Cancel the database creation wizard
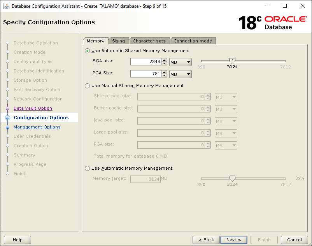The image size is (312, 246). pyautogui.click(x=294, y=240)
